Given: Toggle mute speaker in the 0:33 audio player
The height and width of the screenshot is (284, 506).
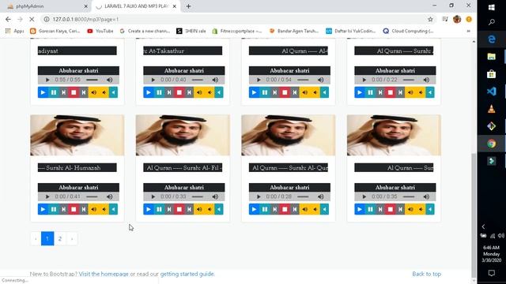Looking at the screenshot, I should [x=215, y=196].
